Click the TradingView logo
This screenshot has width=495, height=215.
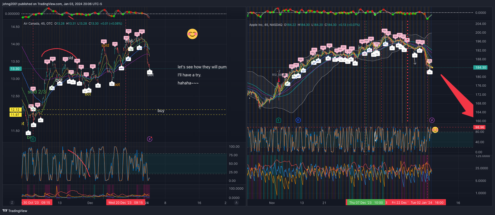[15, 211]
